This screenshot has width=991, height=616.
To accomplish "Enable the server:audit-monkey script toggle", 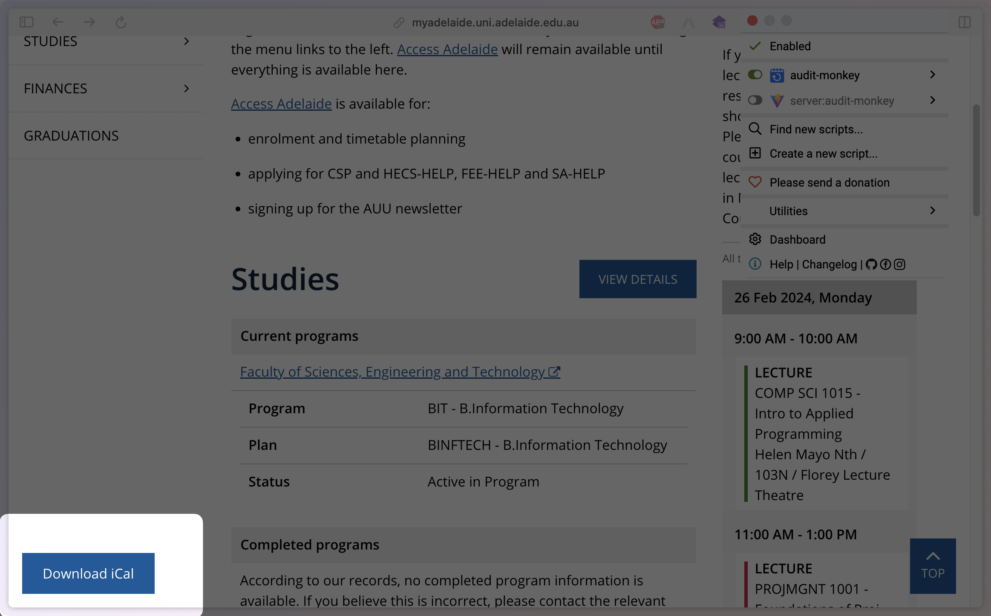I will [755, 101].
